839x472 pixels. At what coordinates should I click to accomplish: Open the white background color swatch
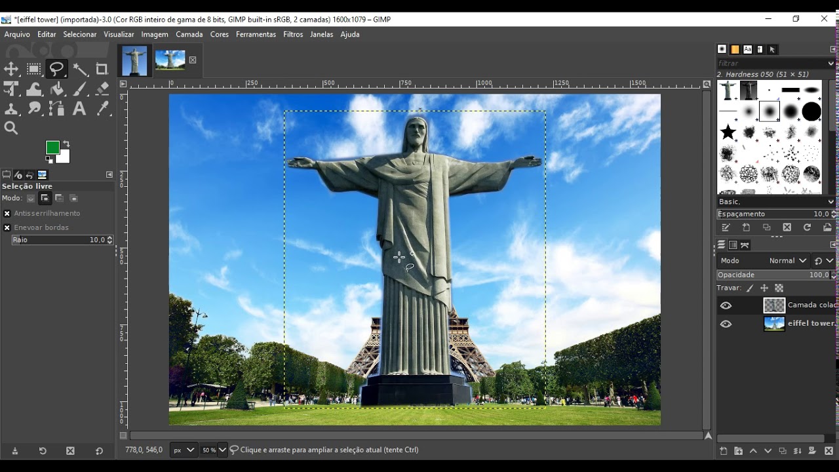[x=64, y=157]
